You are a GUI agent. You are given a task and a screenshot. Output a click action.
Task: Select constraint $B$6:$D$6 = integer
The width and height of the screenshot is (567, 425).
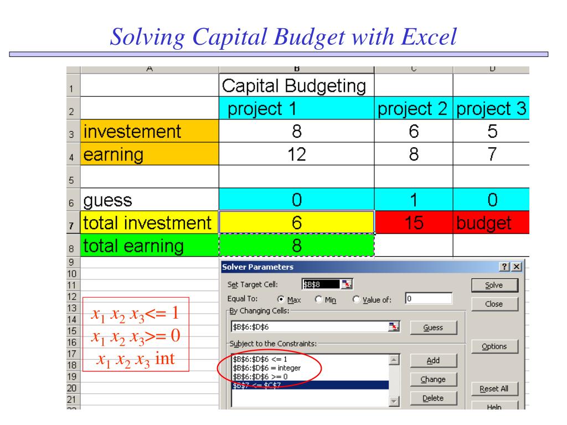[x=310, y=368]
